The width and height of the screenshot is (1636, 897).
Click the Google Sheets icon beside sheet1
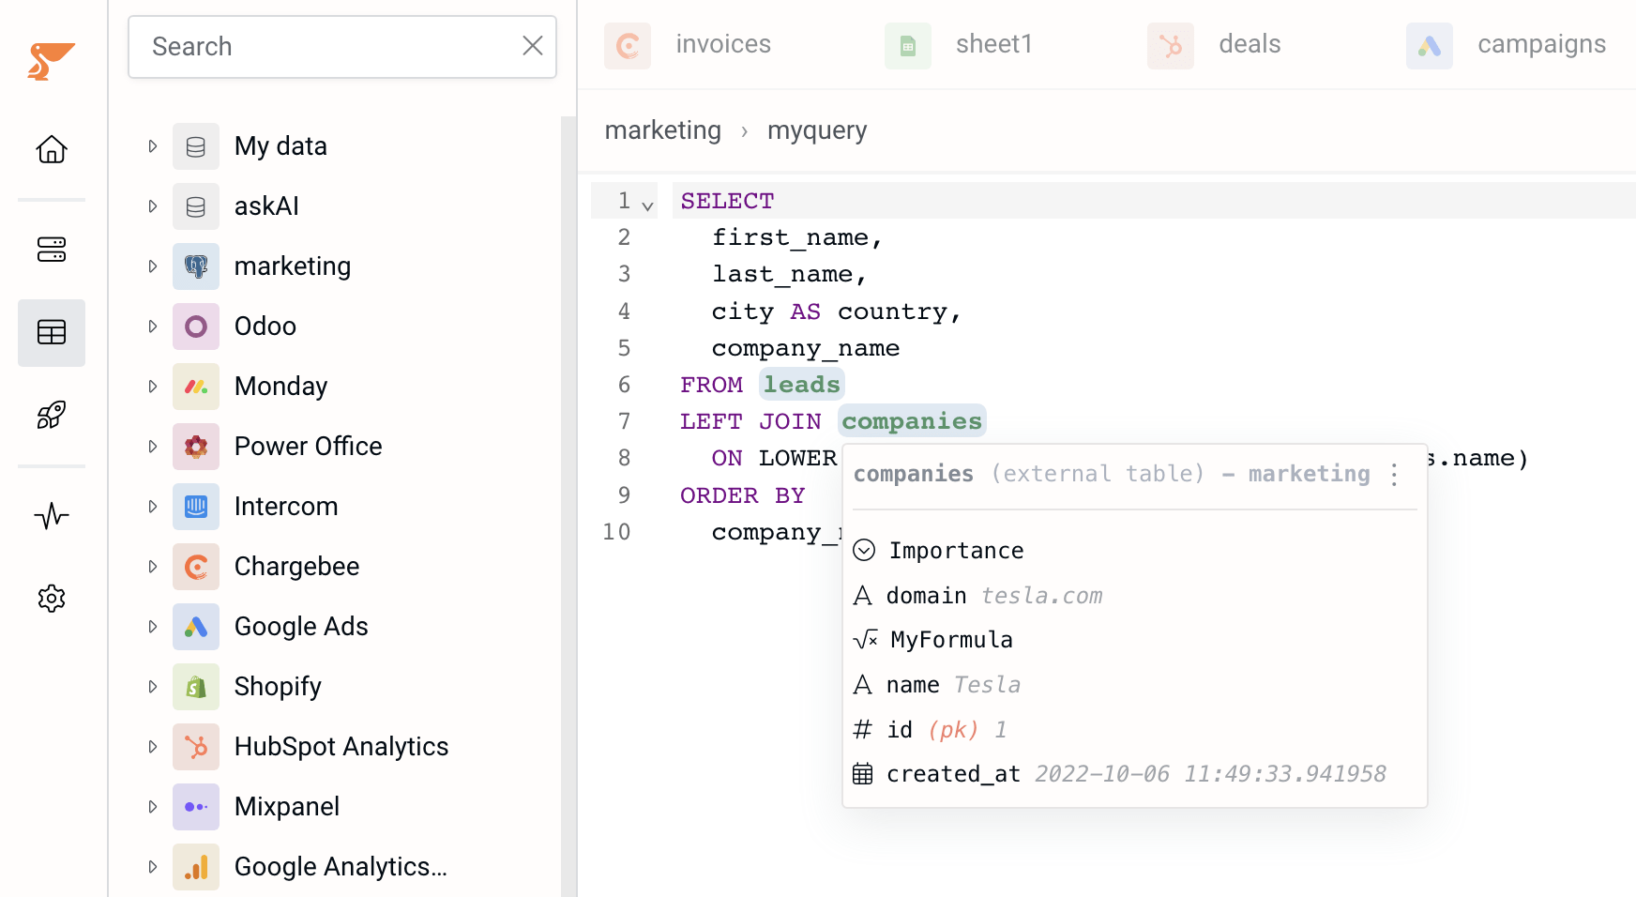coord(906,45)
